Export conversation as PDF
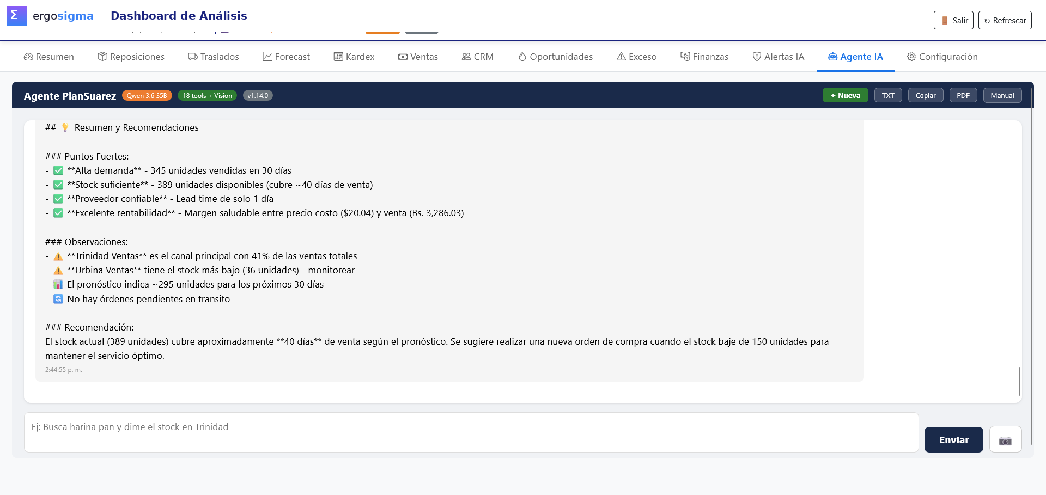 pos(963,95)
